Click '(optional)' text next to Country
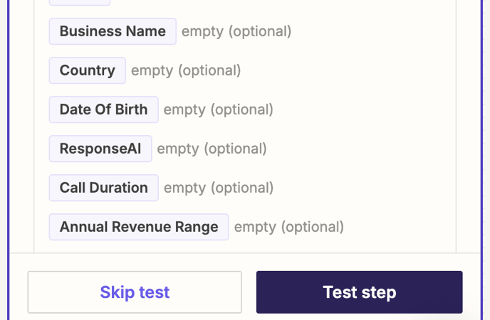 coord(209,70)
